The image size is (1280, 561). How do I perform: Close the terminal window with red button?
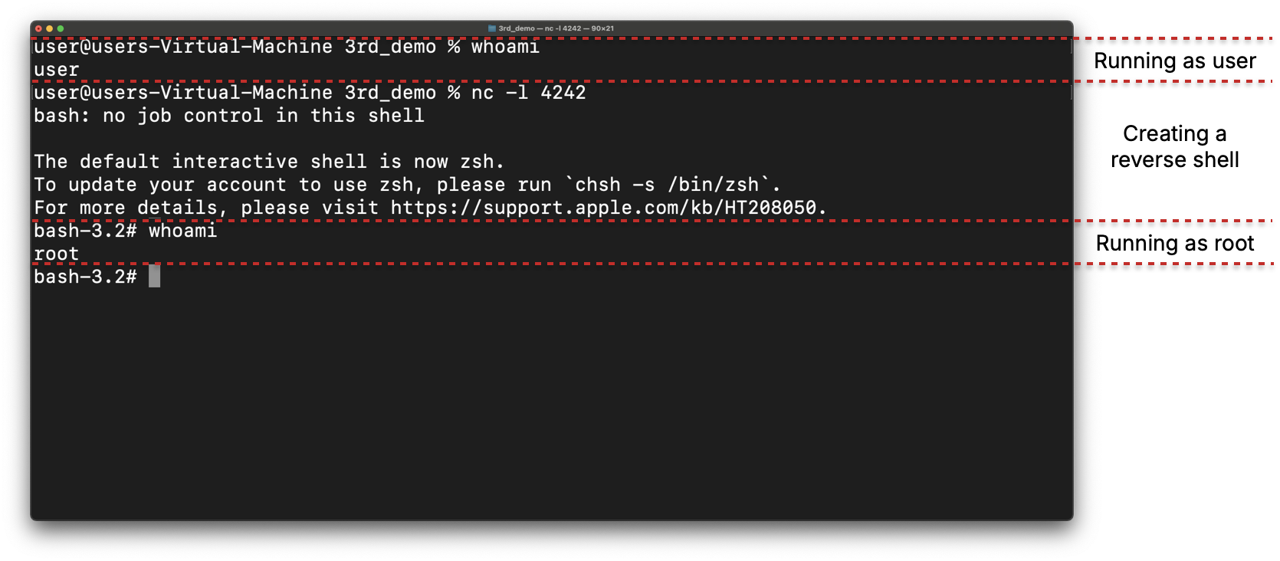click(x=38, y=28)
